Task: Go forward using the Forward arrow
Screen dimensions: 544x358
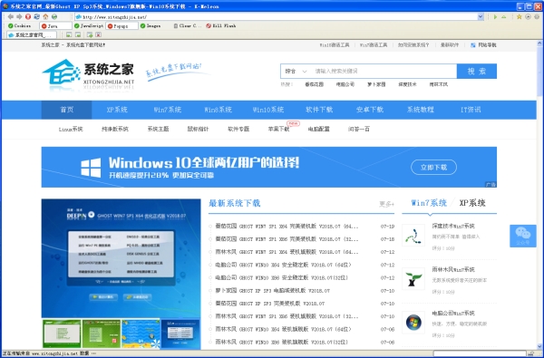Action: [x=19, y=16]
